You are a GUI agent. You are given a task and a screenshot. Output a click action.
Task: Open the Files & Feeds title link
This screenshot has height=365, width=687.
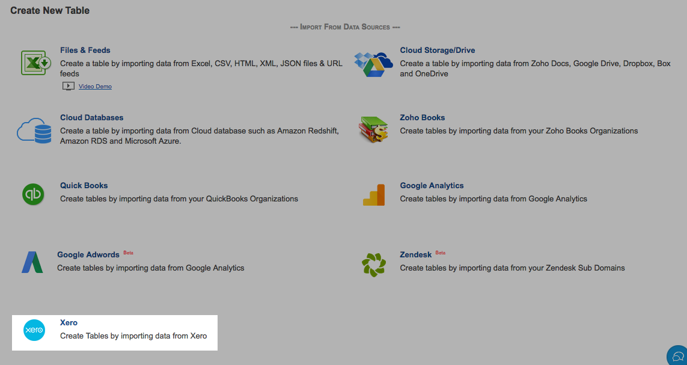[x=85, y=50]
